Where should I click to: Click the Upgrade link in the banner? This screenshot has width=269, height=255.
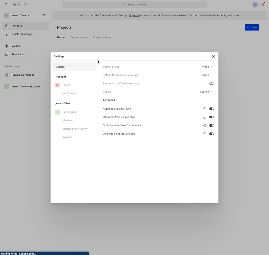[x=134, y=15]
